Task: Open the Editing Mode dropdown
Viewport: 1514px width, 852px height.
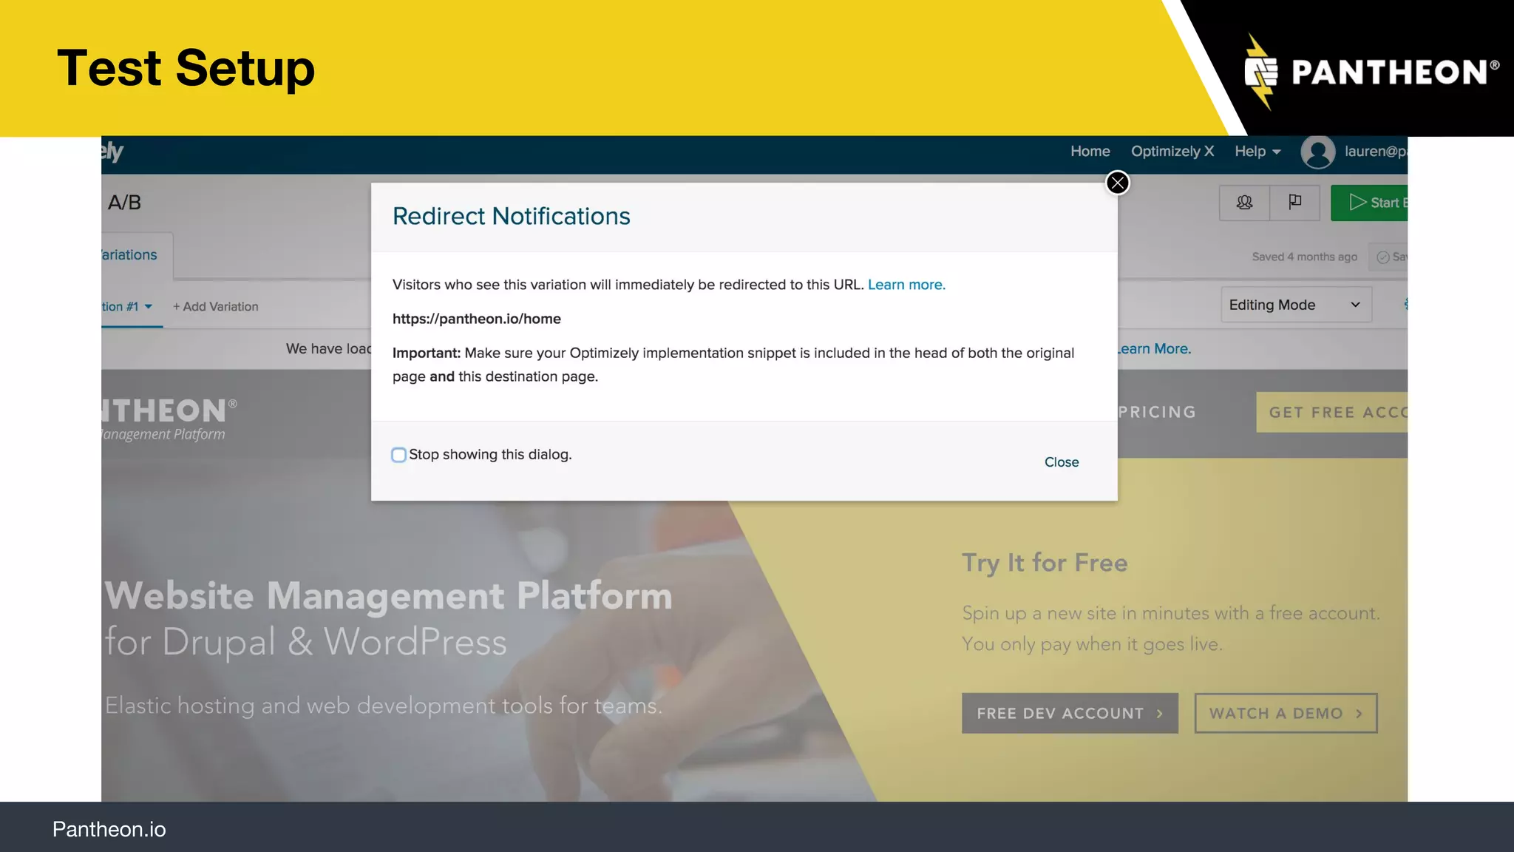Action: click(1295, 305)
